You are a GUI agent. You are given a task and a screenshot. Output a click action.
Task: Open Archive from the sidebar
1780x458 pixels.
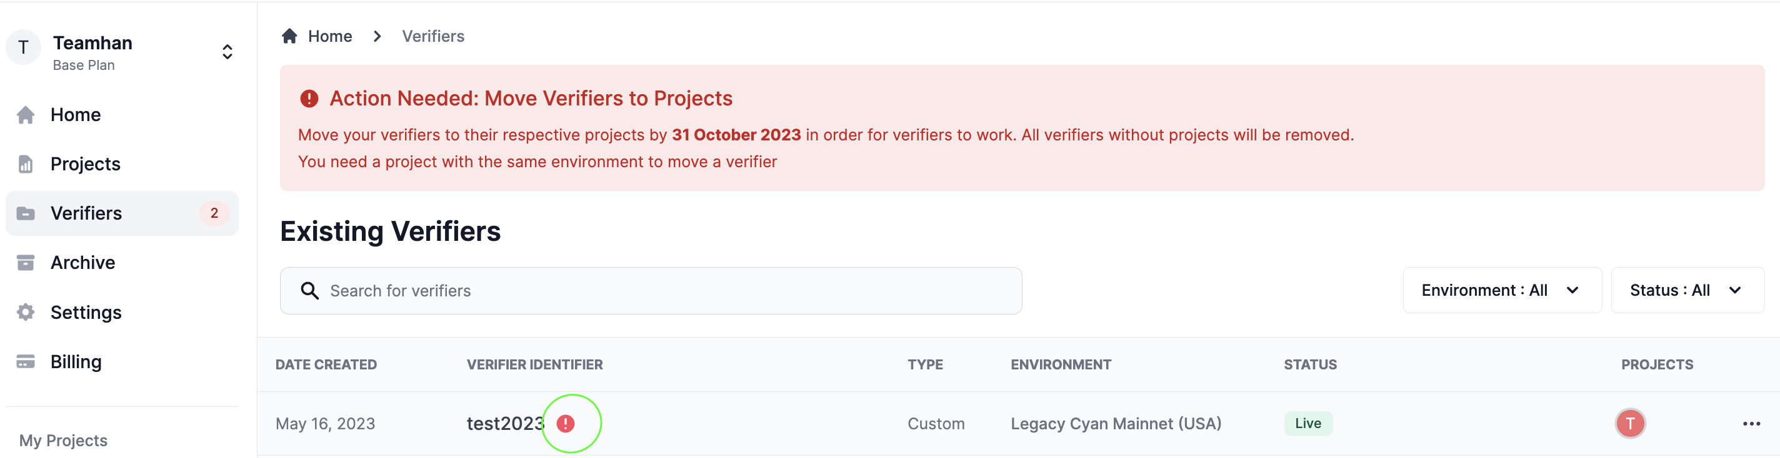pyautogui.click(x=82, y=263)
